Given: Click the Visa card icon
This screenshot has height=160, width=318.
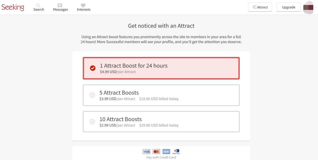Looking at the screenshot, I should click(x=146, y=152).
